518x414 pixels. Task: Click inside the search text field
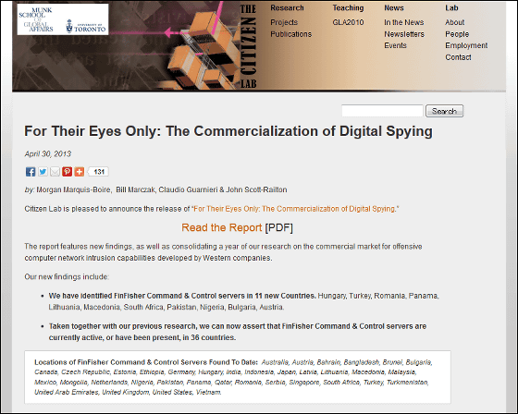[382, 111]
